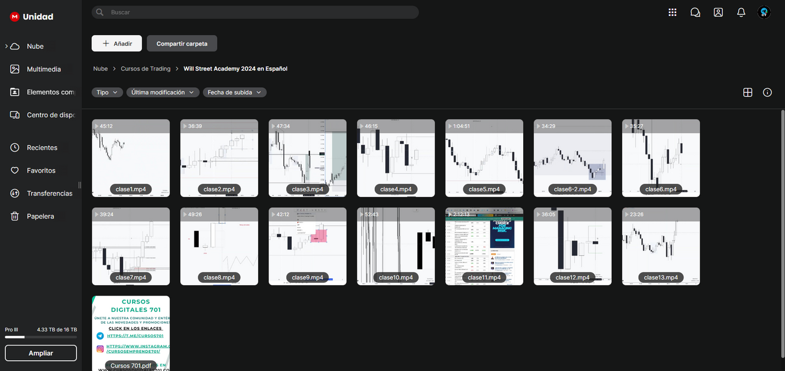Select the clase13.mp4 video thumbnail
Image resolution: width=785 pixels, height=371 pixels.
[661, 246]
